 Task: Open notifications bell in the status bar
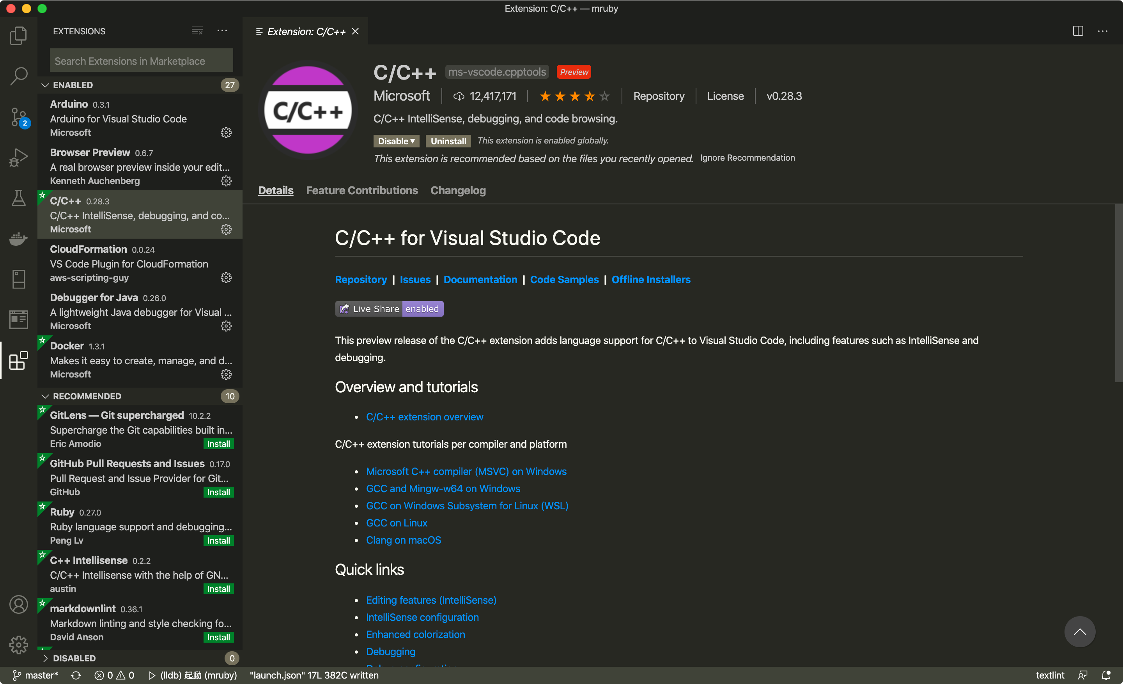[1107, 675]
